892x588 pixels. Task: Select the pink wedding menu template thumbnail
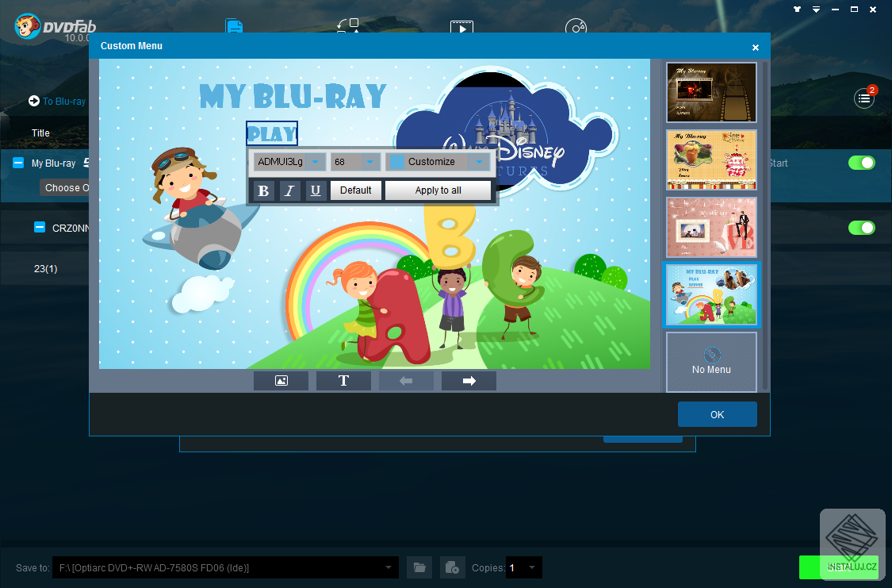(711, 228)
